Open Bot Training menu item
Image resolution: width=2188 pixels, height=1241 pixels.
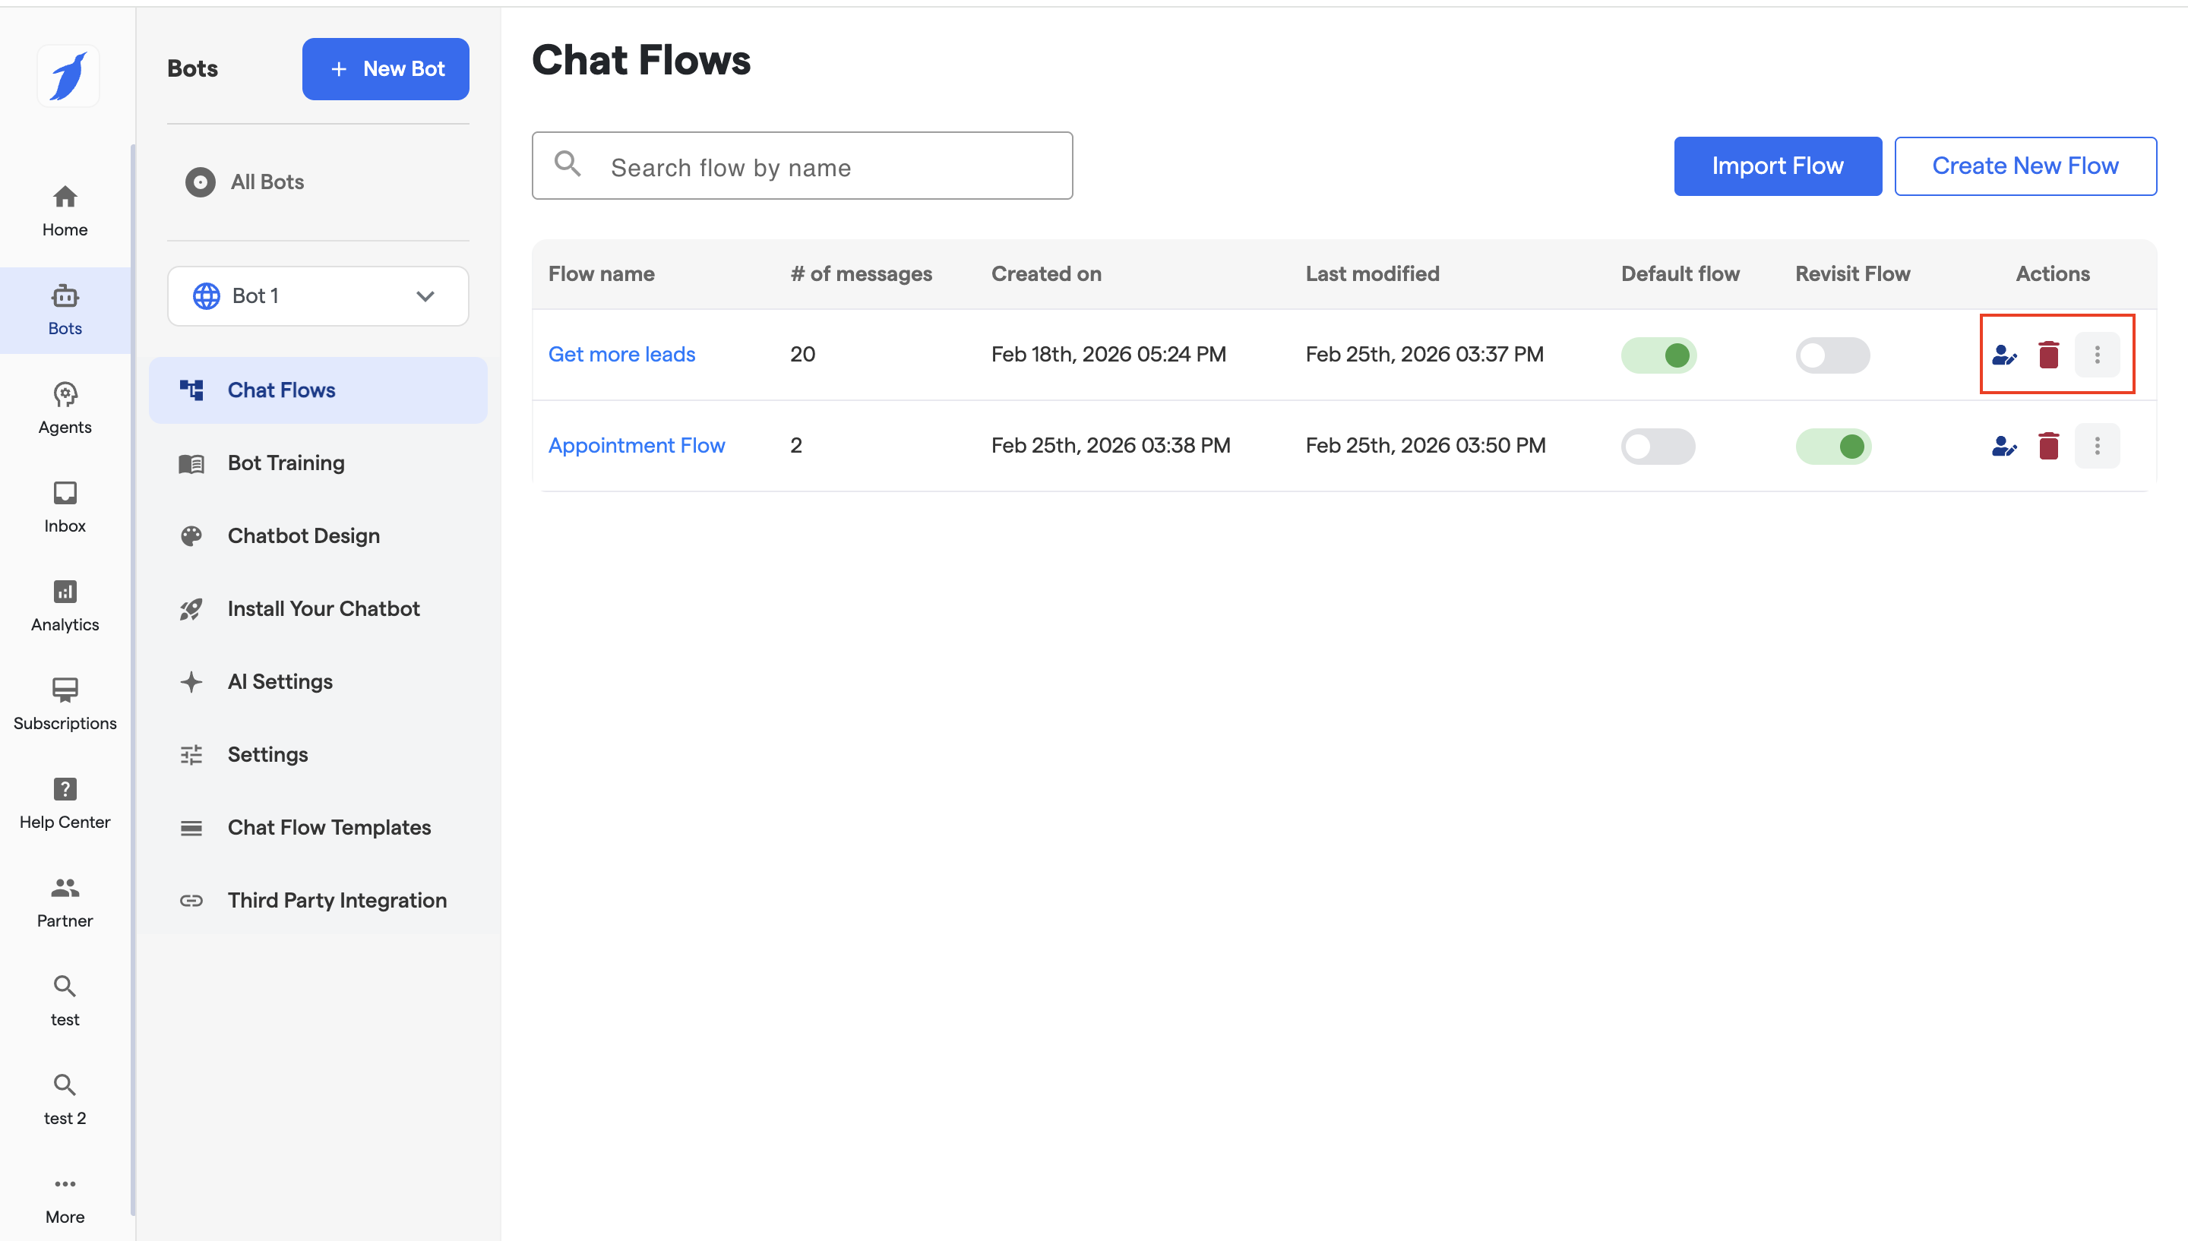pos(286,463)
